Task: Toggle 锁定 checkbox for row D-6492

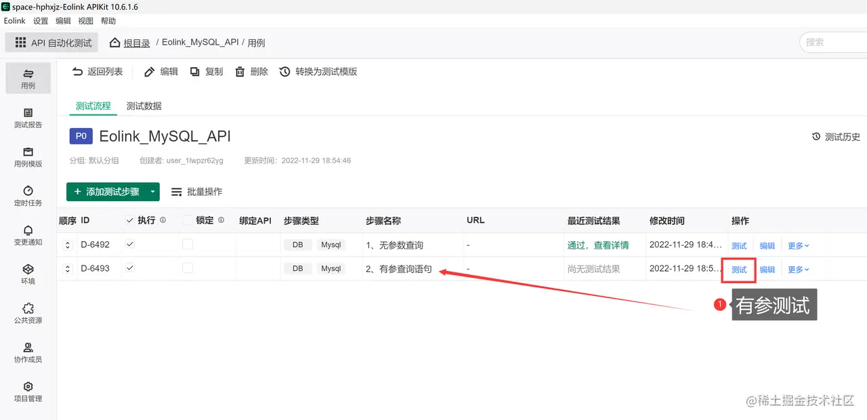Action: [x=188, y=244]
